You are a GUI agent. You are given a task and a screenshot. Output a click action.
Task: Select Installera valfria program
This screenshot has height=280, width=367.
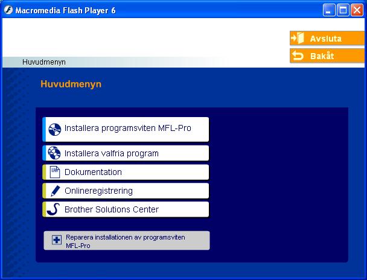pyautogui.click(x=126, y=153)
